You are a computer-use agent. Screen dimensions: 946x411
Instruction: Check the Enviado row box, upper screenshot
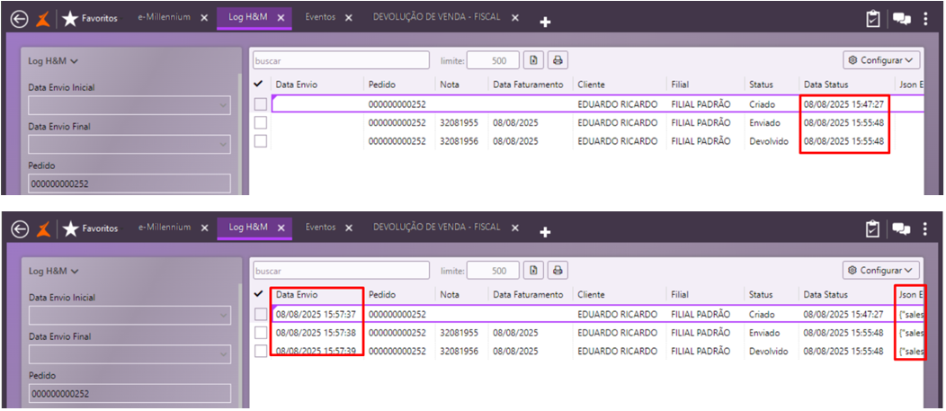pos(260,122)
